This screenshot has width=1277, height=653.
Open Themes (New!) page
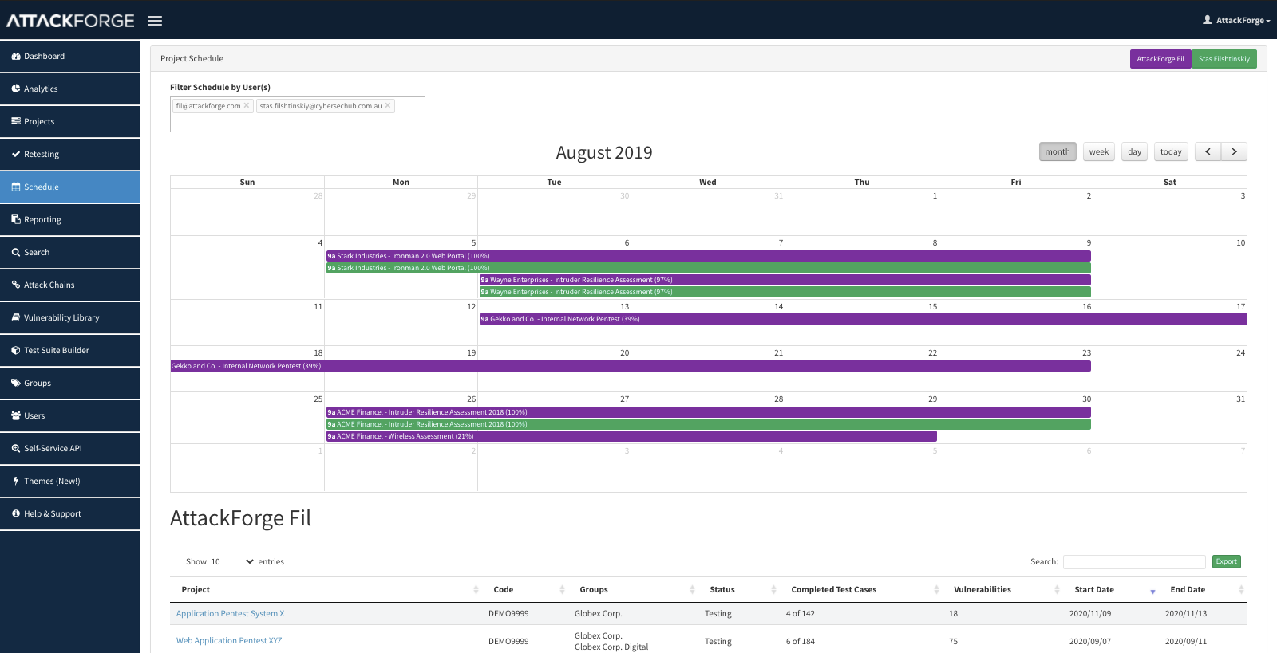tap(70, 481)
